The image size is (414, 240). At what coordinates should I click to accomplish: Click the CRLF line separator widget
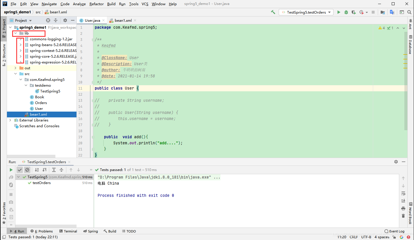354,237
